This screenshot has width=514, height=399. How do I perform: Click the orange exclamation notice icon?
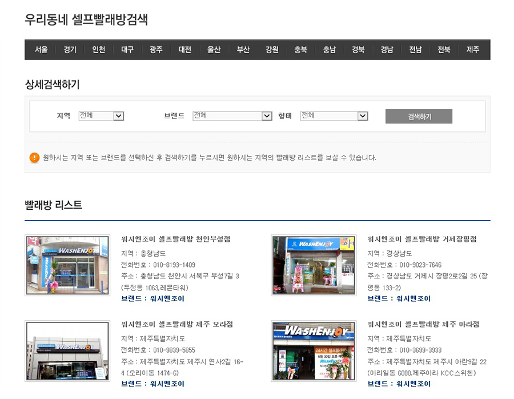(x=35, y=158)
